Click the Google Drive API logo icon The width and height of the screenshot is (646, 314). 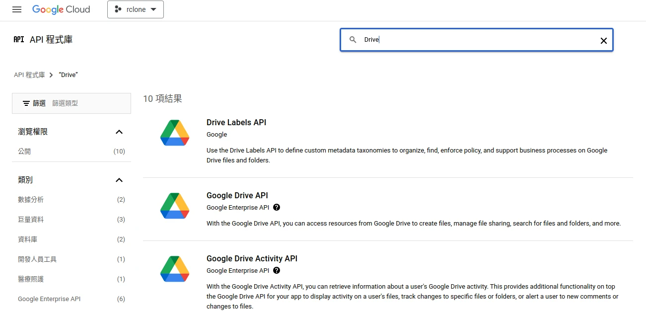click(175, 206)
